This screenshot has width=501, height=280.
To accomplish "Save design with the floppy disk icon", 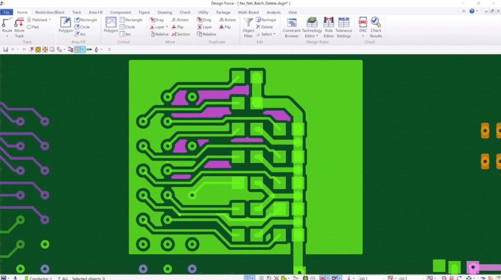I will tap(5, 49).
